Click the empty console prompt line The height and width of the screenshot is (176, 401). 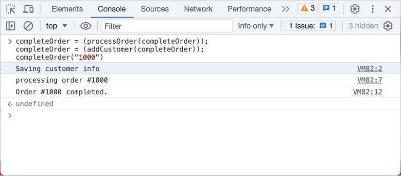tap(200, 116)
